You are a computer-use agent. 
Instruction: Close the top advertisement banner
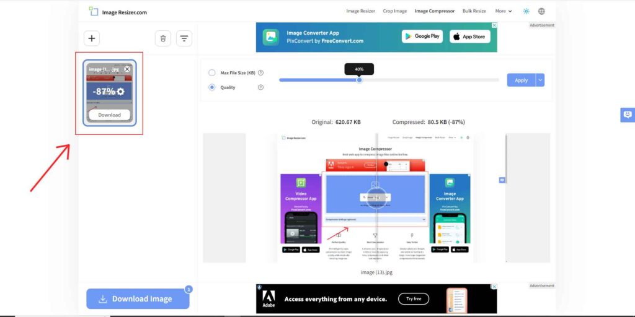pyautogui.click(x=494, y=25)
